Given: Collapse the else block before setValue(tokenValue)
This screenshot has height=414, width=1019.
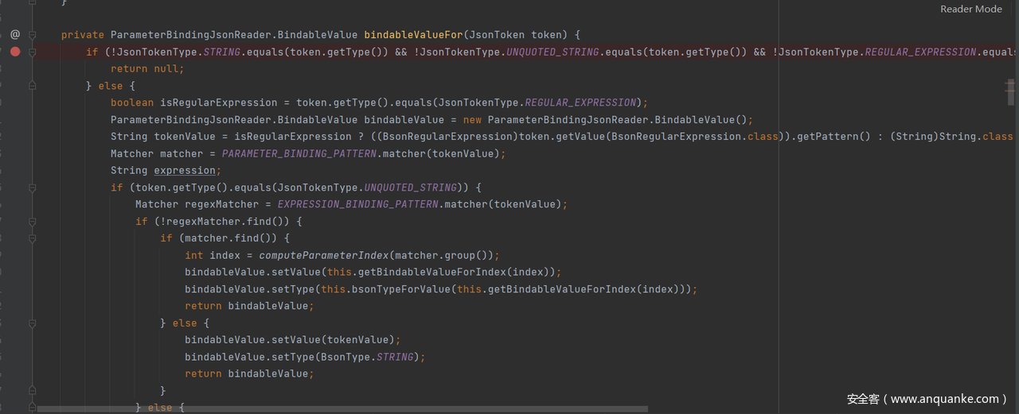Looking at the screenshot, I should pyautogui.click(x=33, y=323).
